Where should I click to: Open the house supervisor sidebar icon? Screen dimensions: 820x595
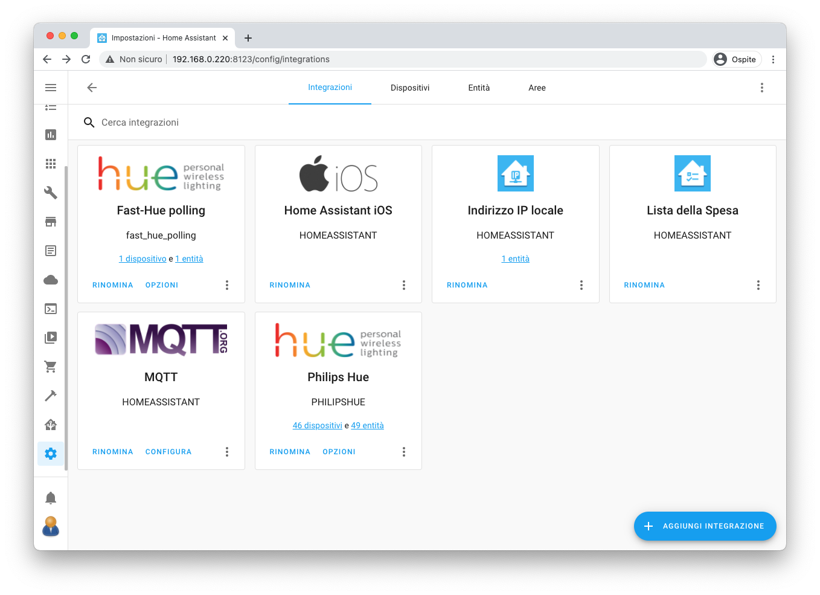(51, 425)
